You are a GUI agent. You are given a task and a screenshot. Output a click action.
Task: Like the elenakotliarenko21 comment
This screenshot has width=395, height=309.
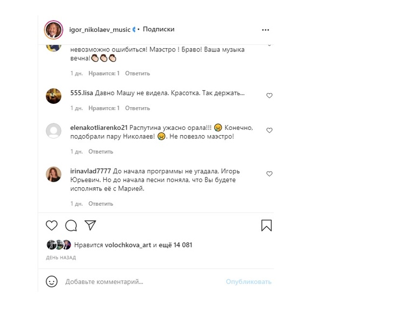pyautogui.click(x=269, y=130)
